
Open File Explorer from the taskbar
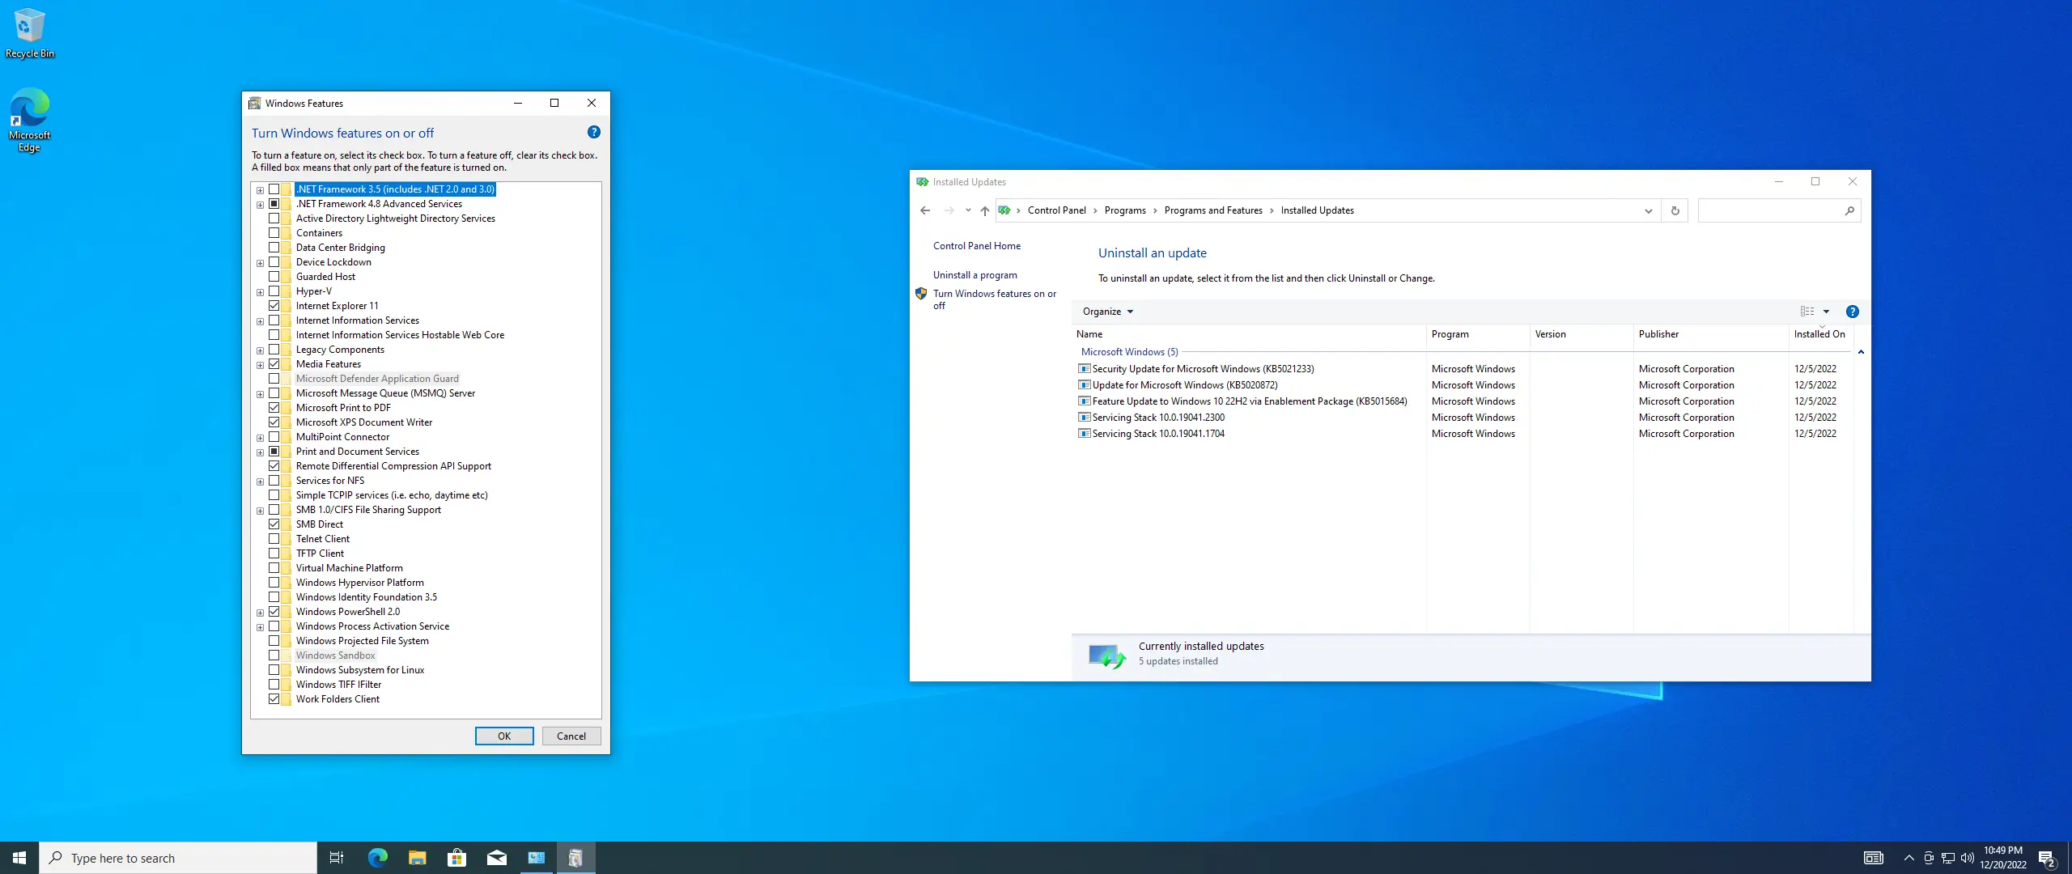(417, 858)
